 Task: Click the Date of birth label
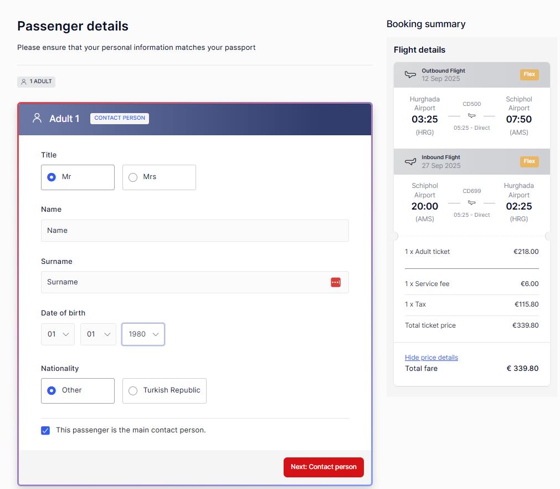(x=63, y=313)
